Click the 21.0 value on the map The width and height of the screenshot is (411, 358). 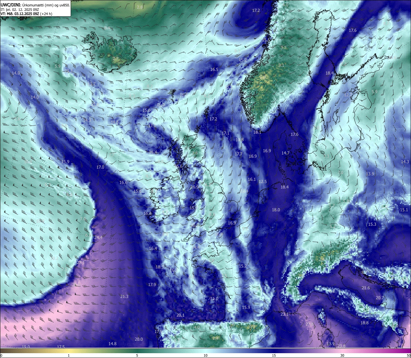point(214,299)
